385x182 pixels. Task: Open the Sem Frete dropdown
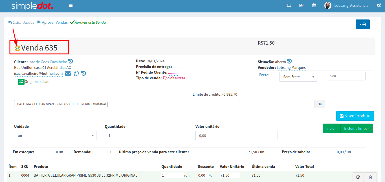click(298, 77)
